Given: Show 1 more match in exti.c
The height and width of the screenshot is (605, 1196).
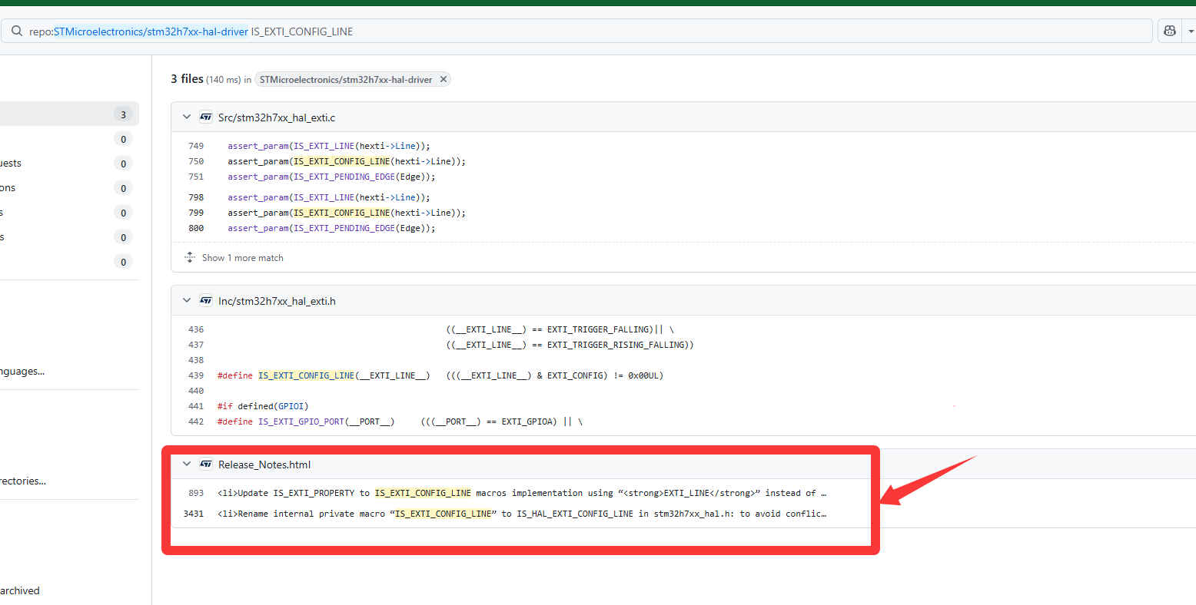Looking at the screenshot, I should pos(242,258).
